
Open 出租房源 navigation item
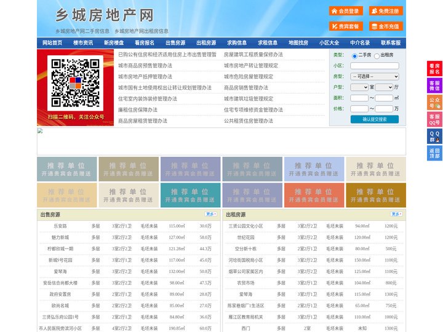206,43
